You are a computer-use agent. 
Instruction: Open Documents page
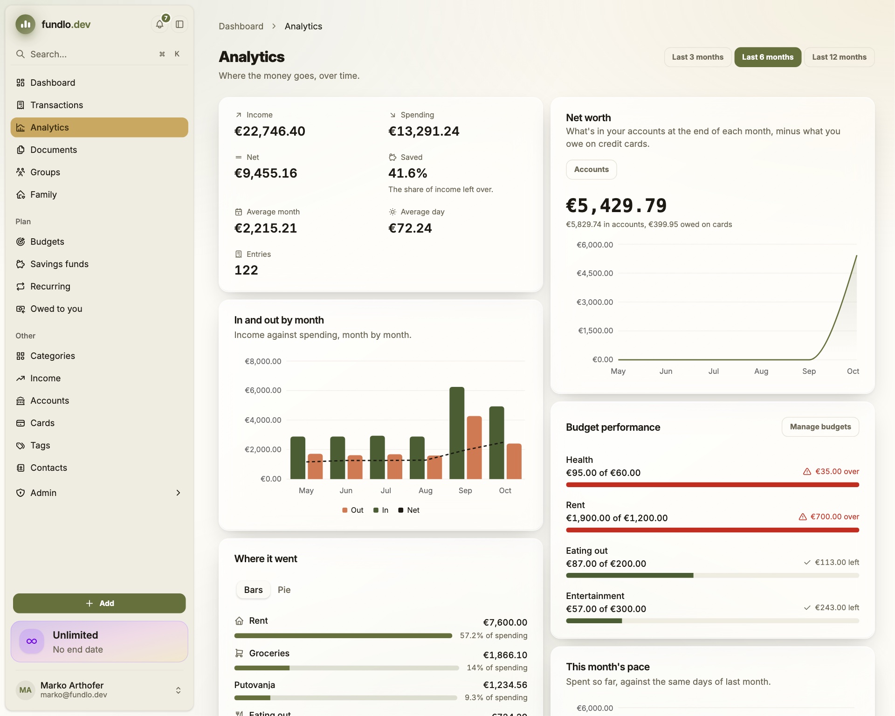[99, 150]
